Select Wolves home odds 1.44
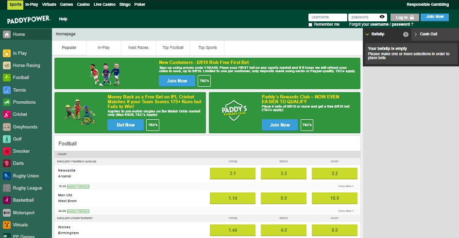Image resolution: width=459 pixels, height=238 pixels. tap(233, 230)
